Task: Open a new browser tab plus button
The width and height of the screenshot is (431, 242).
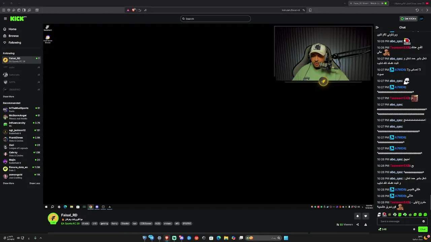Action: point(345,3)
